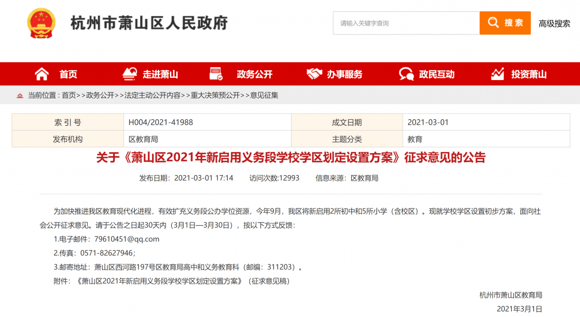
Task: Click the small breadcrumb home icon
Action: [20, 96]
